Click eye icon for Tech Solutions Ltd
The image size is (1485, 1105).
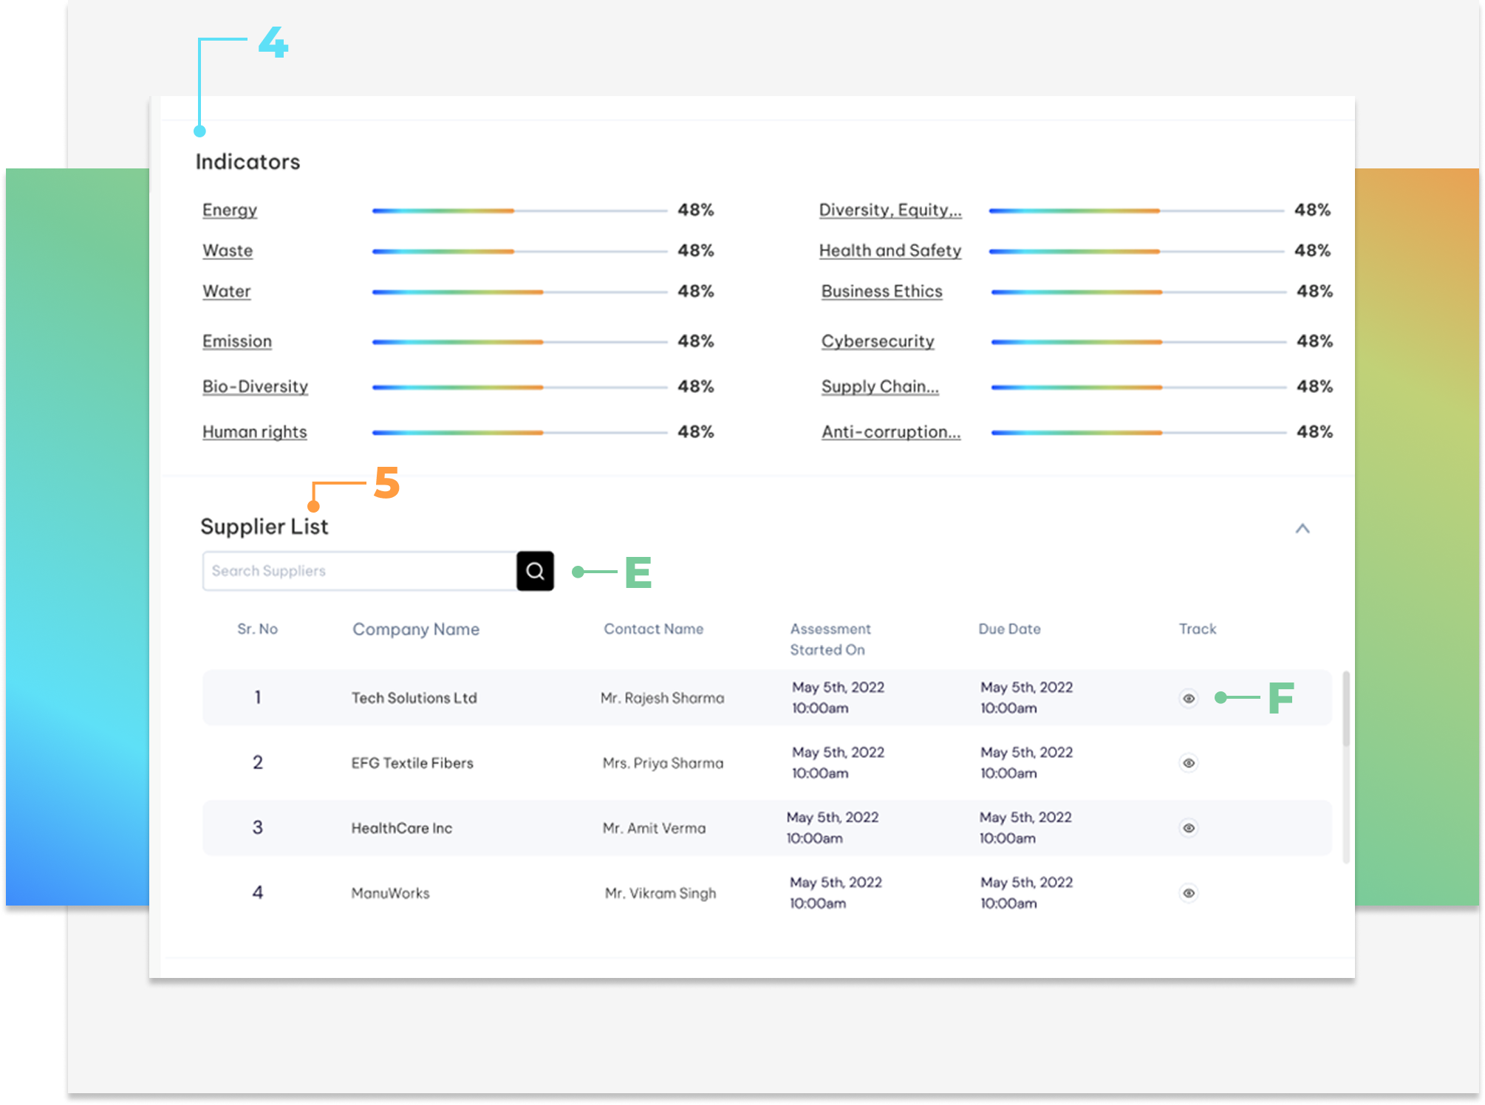1188,698
